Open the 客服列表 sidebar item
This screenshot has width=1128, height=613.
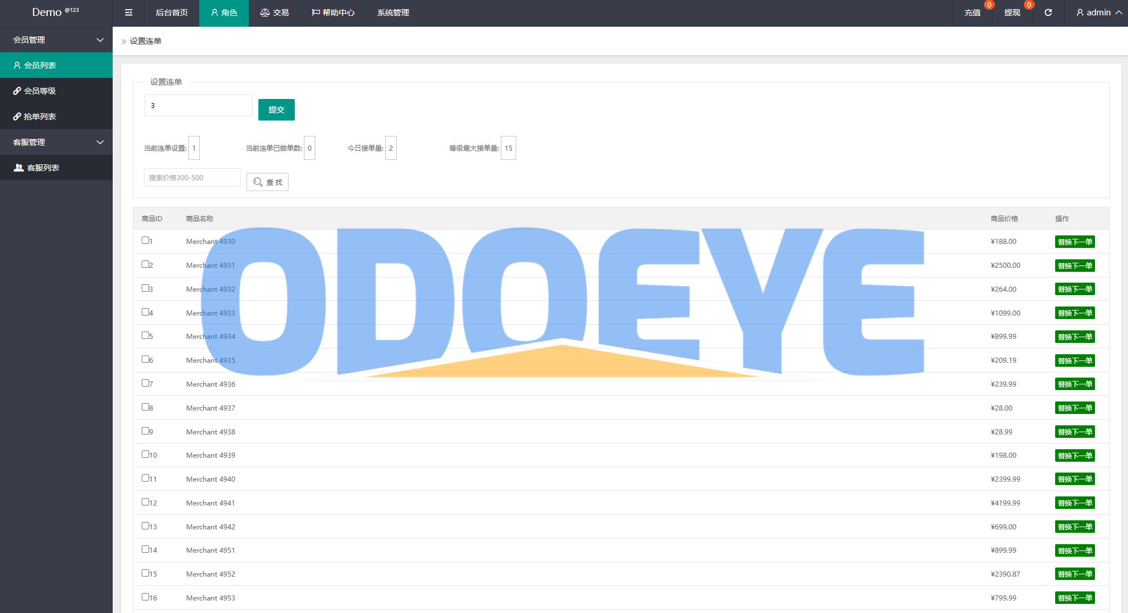coord(43,168)
